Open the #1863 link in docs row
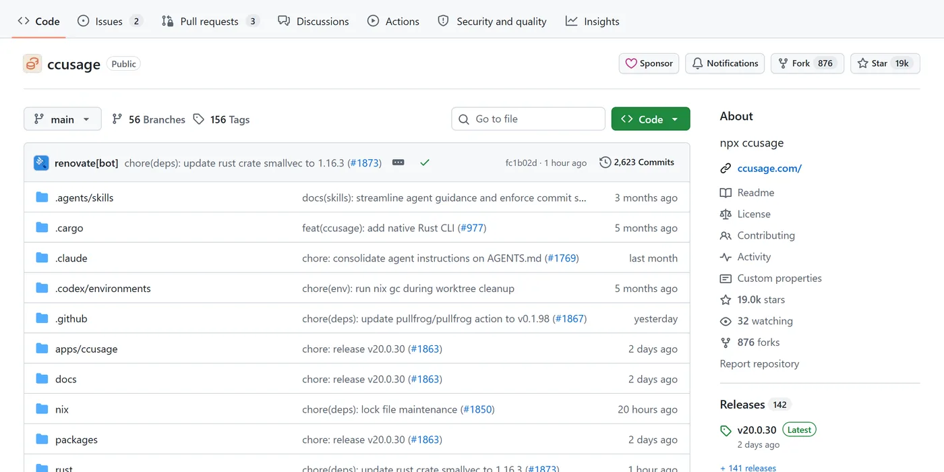This screenshot has width=944, height=472. point(425,379)
